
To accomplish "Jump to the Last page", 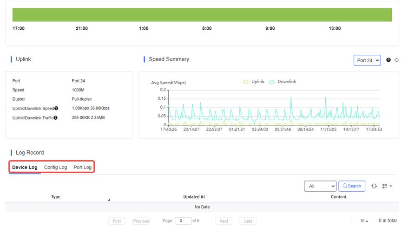I will point(248,221).
